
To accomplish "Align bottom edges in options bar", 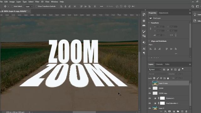I will [90, 6].
